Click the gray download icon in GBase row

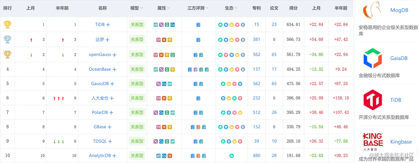(x=243, y=127)
